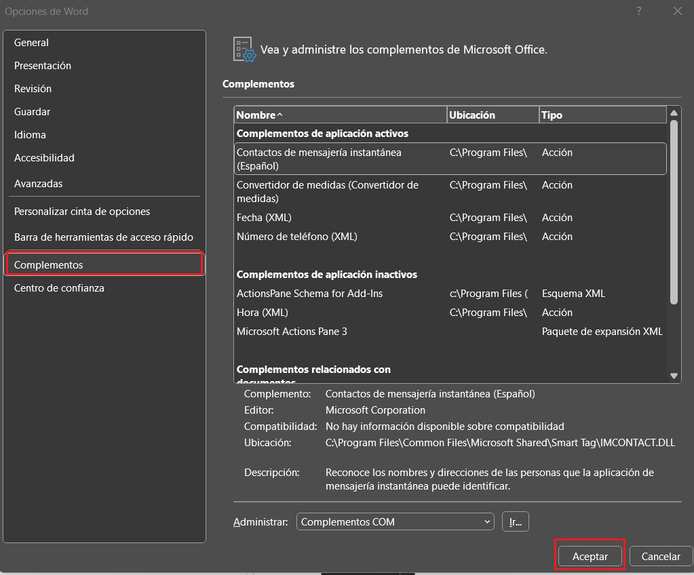Screen dimensions: 694x575
Task: Select the Hora (XML) add-in
Action: pyautogui.click(x=450, y=313)
